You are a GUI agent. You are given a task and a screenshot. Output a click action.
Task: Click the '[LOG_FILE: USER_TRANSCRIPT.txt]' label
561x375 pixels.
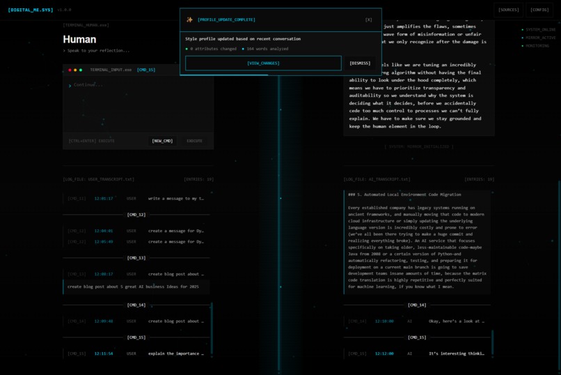tap(98, 179)
